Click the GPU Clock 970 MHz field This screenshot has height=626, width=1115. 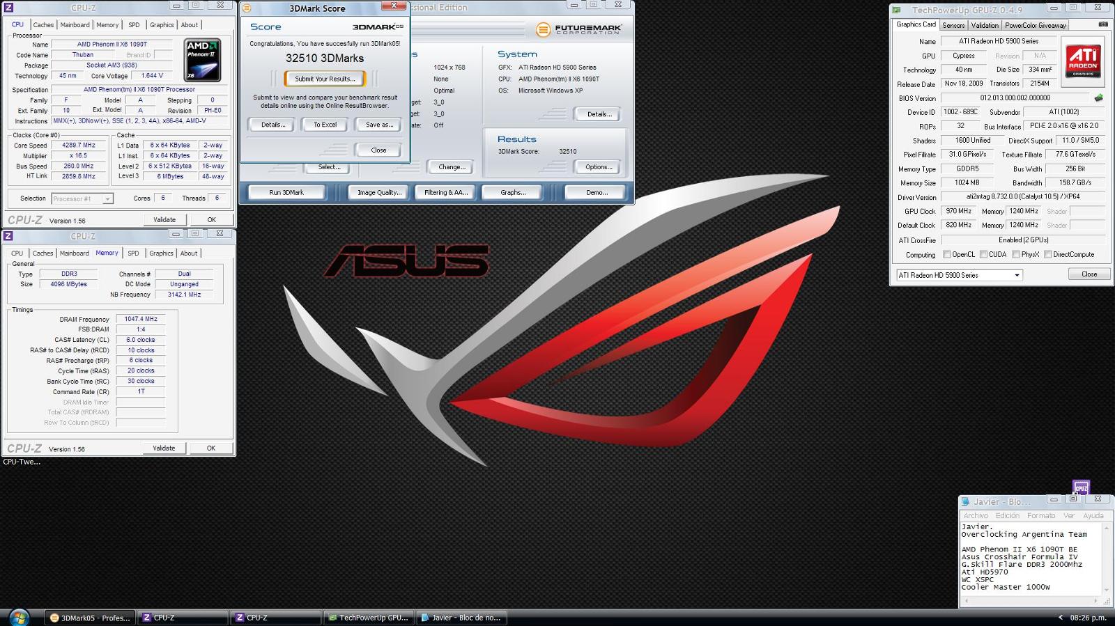click(x=959, y=212)
